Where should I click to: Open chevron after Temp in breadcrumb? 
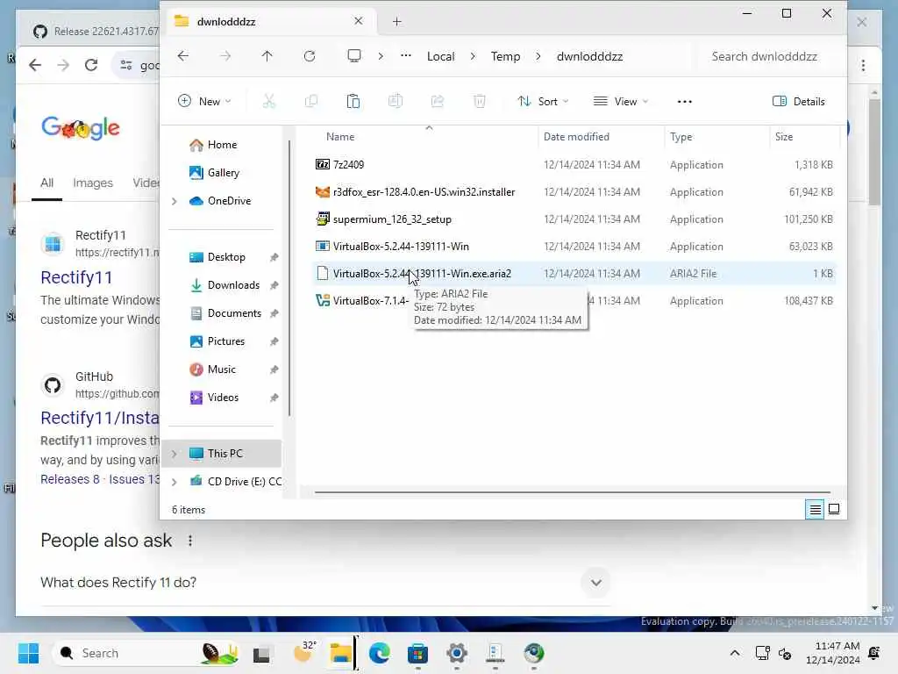pos(538,56)
